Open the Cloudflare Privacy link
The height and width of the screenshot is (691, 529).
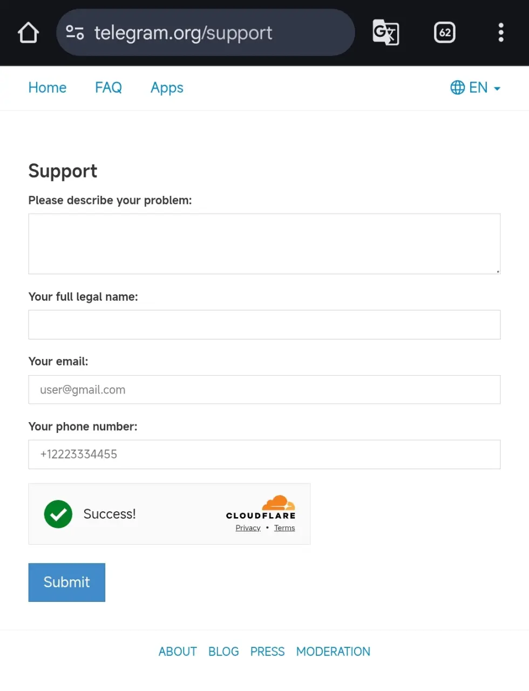tap(248, 528)
